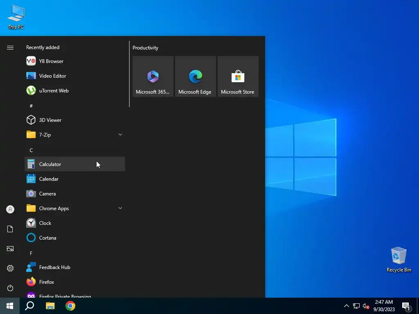
Task: Click the Windows Start button
Action: point(10,306)
